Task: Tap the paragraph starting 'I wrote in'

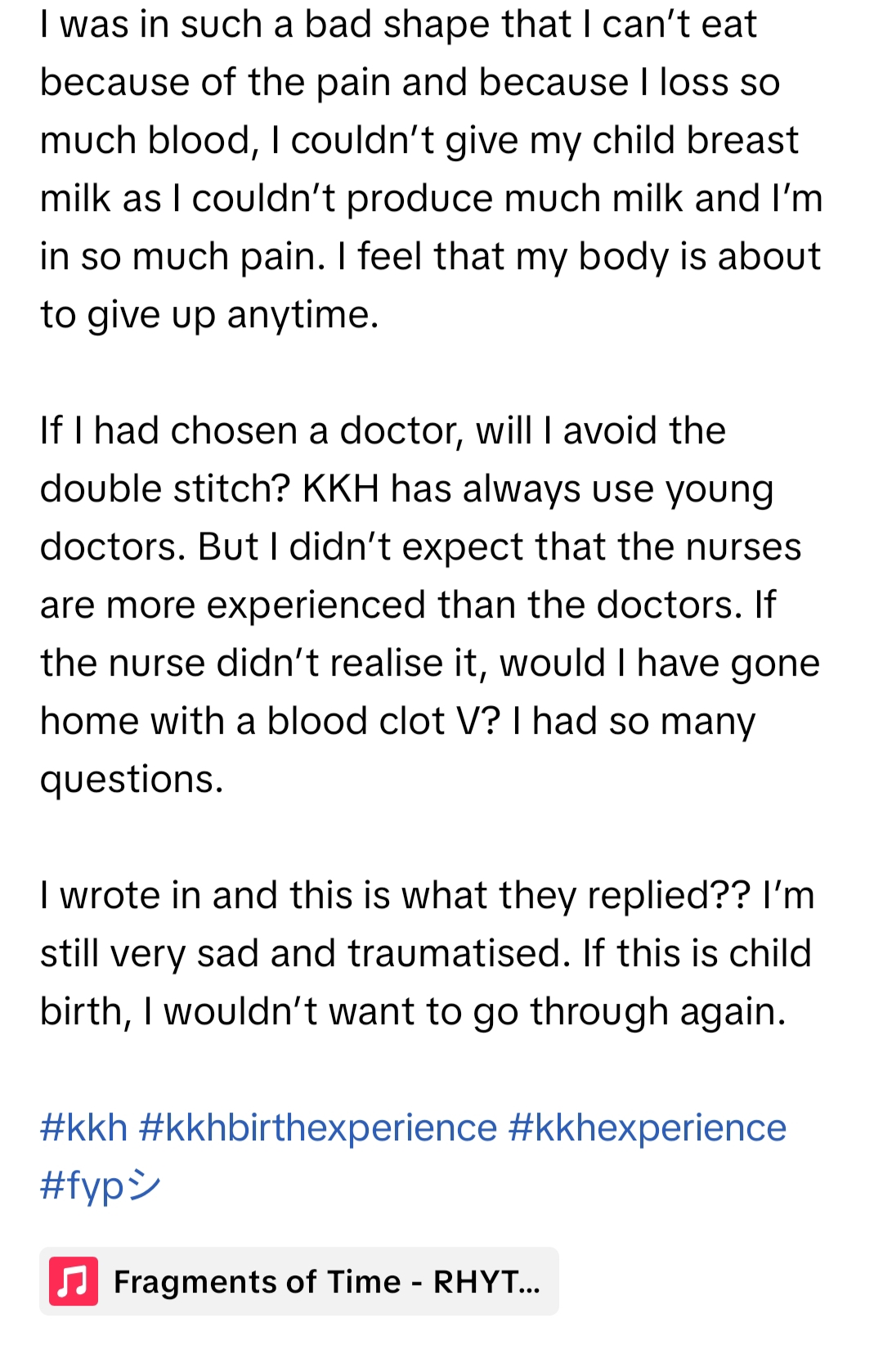Action: (426, 953)
